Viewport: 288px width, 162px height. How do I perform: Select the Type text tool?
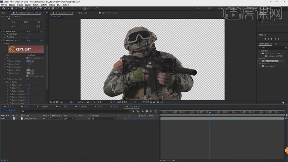(x=40, y=8)
